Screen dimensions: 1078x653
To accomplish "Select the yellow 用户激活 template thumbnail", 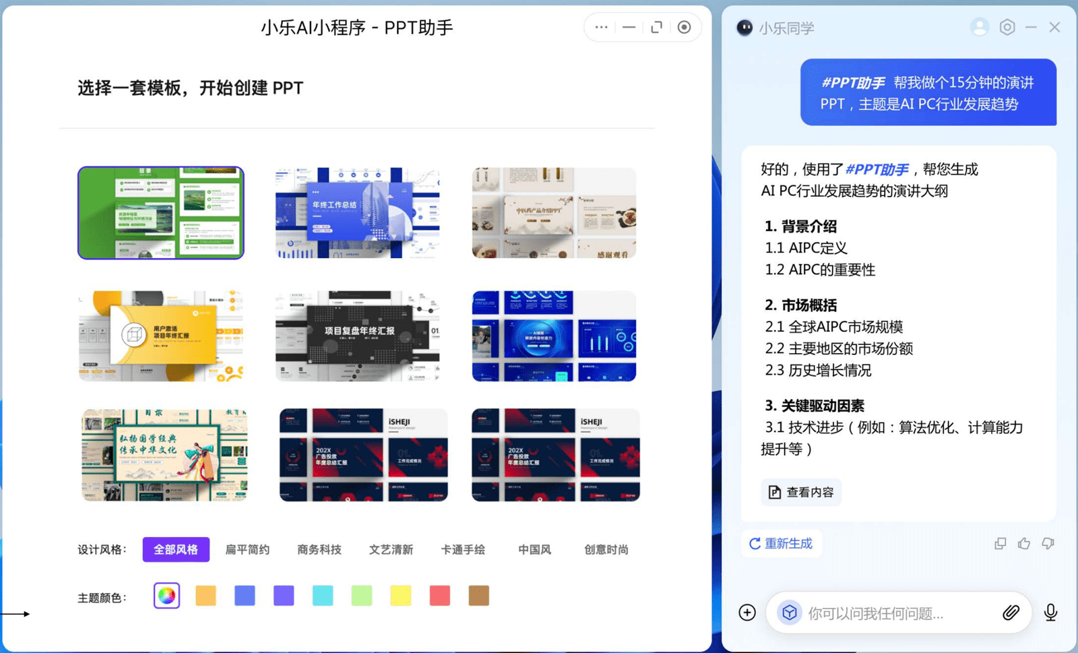I will [x=162, y=335].
